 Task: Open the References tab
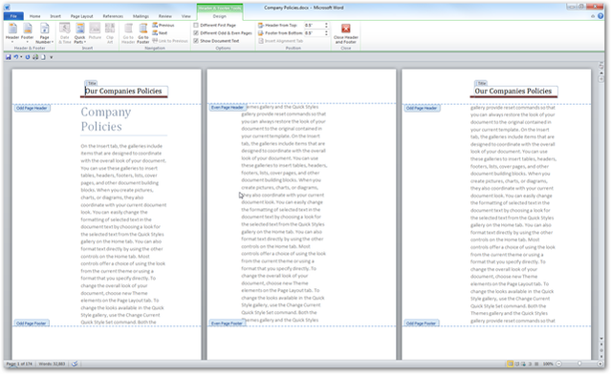(x=113, y=16)
